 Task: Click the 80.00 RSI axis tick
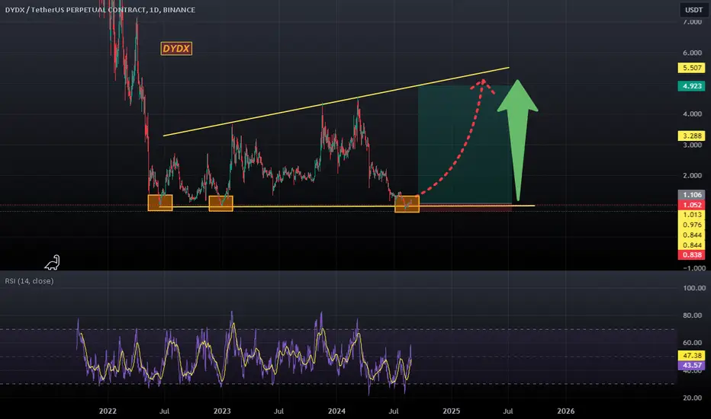pos(692,315)
